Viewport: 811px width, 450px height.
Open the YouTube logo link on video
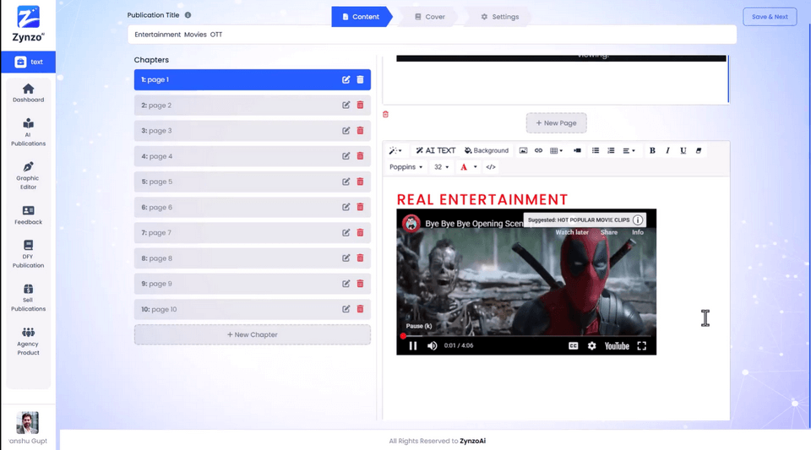617,345
